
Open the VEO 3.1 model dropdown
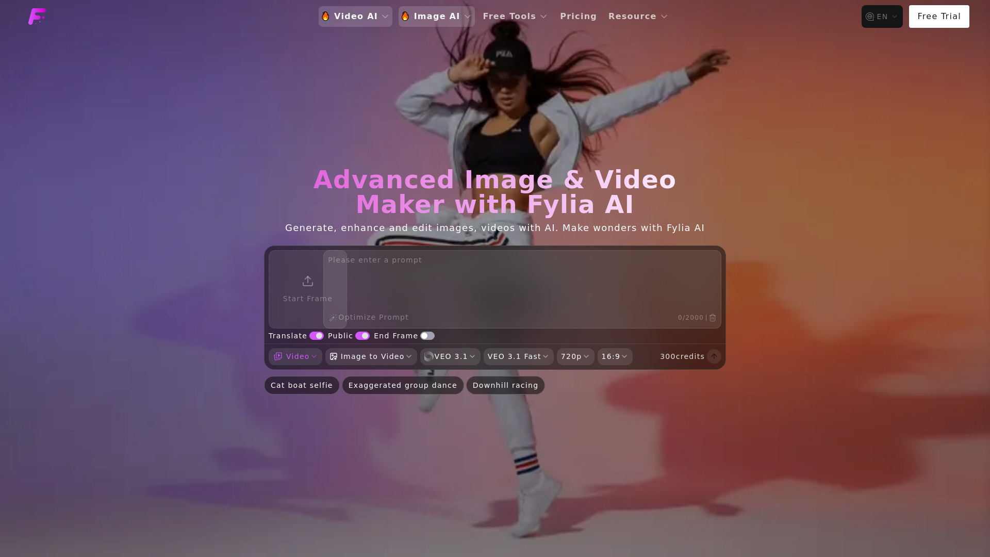tap(449, 356)
